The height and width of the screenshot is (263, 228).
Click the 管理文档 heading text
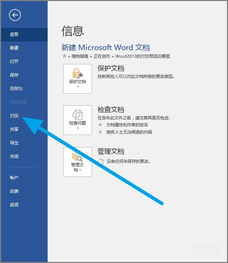click(111, 151)
